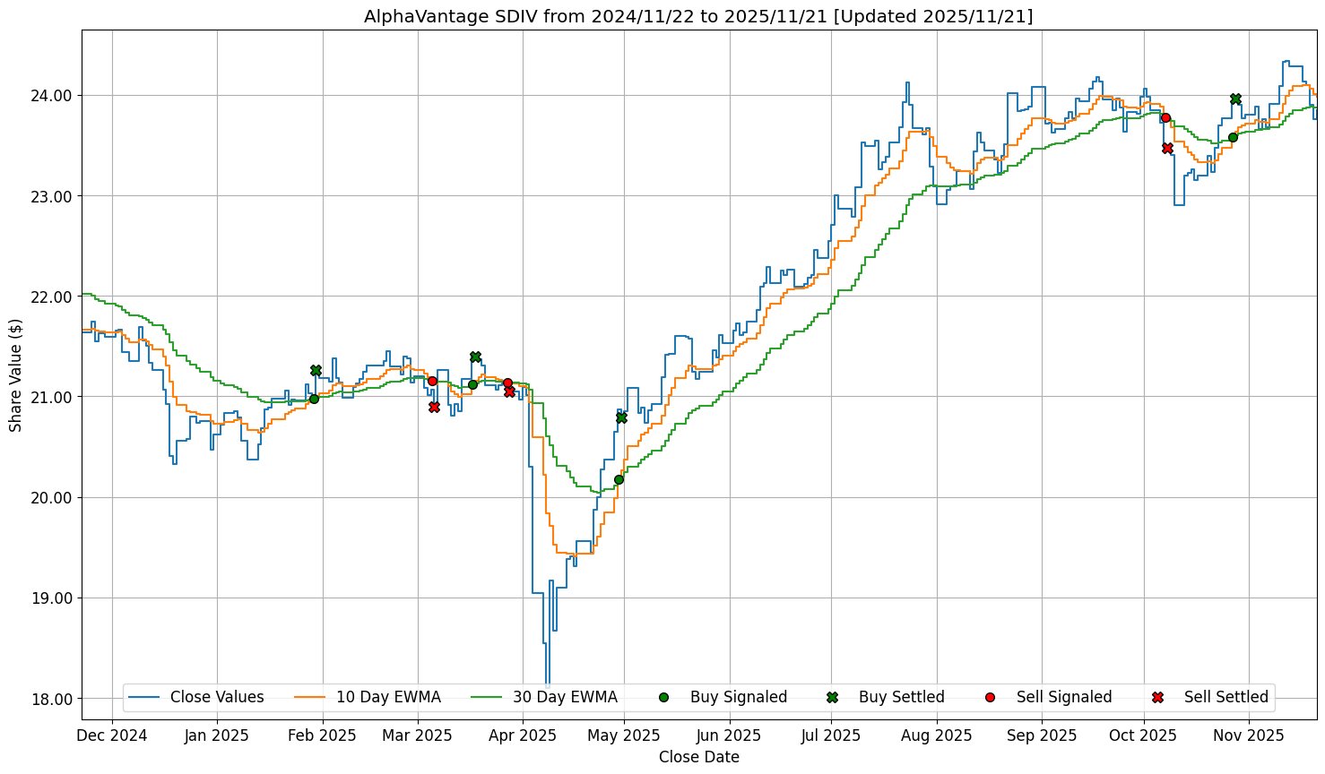Click the chart title AlphaVantage SDIV
The image size is (1325, 774).
coord(697,16)
